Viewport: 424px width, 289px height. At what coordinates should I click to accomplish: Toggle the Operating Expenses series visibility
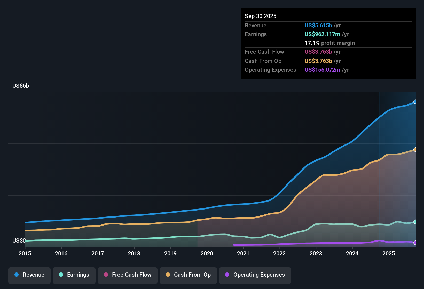tap(255, 275)
